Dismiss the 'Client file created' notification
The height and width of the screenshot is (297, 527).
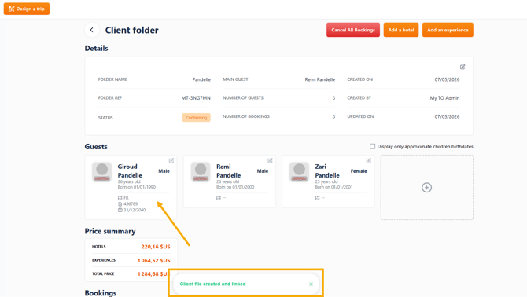pyautogui.click(x=311, y=284)
